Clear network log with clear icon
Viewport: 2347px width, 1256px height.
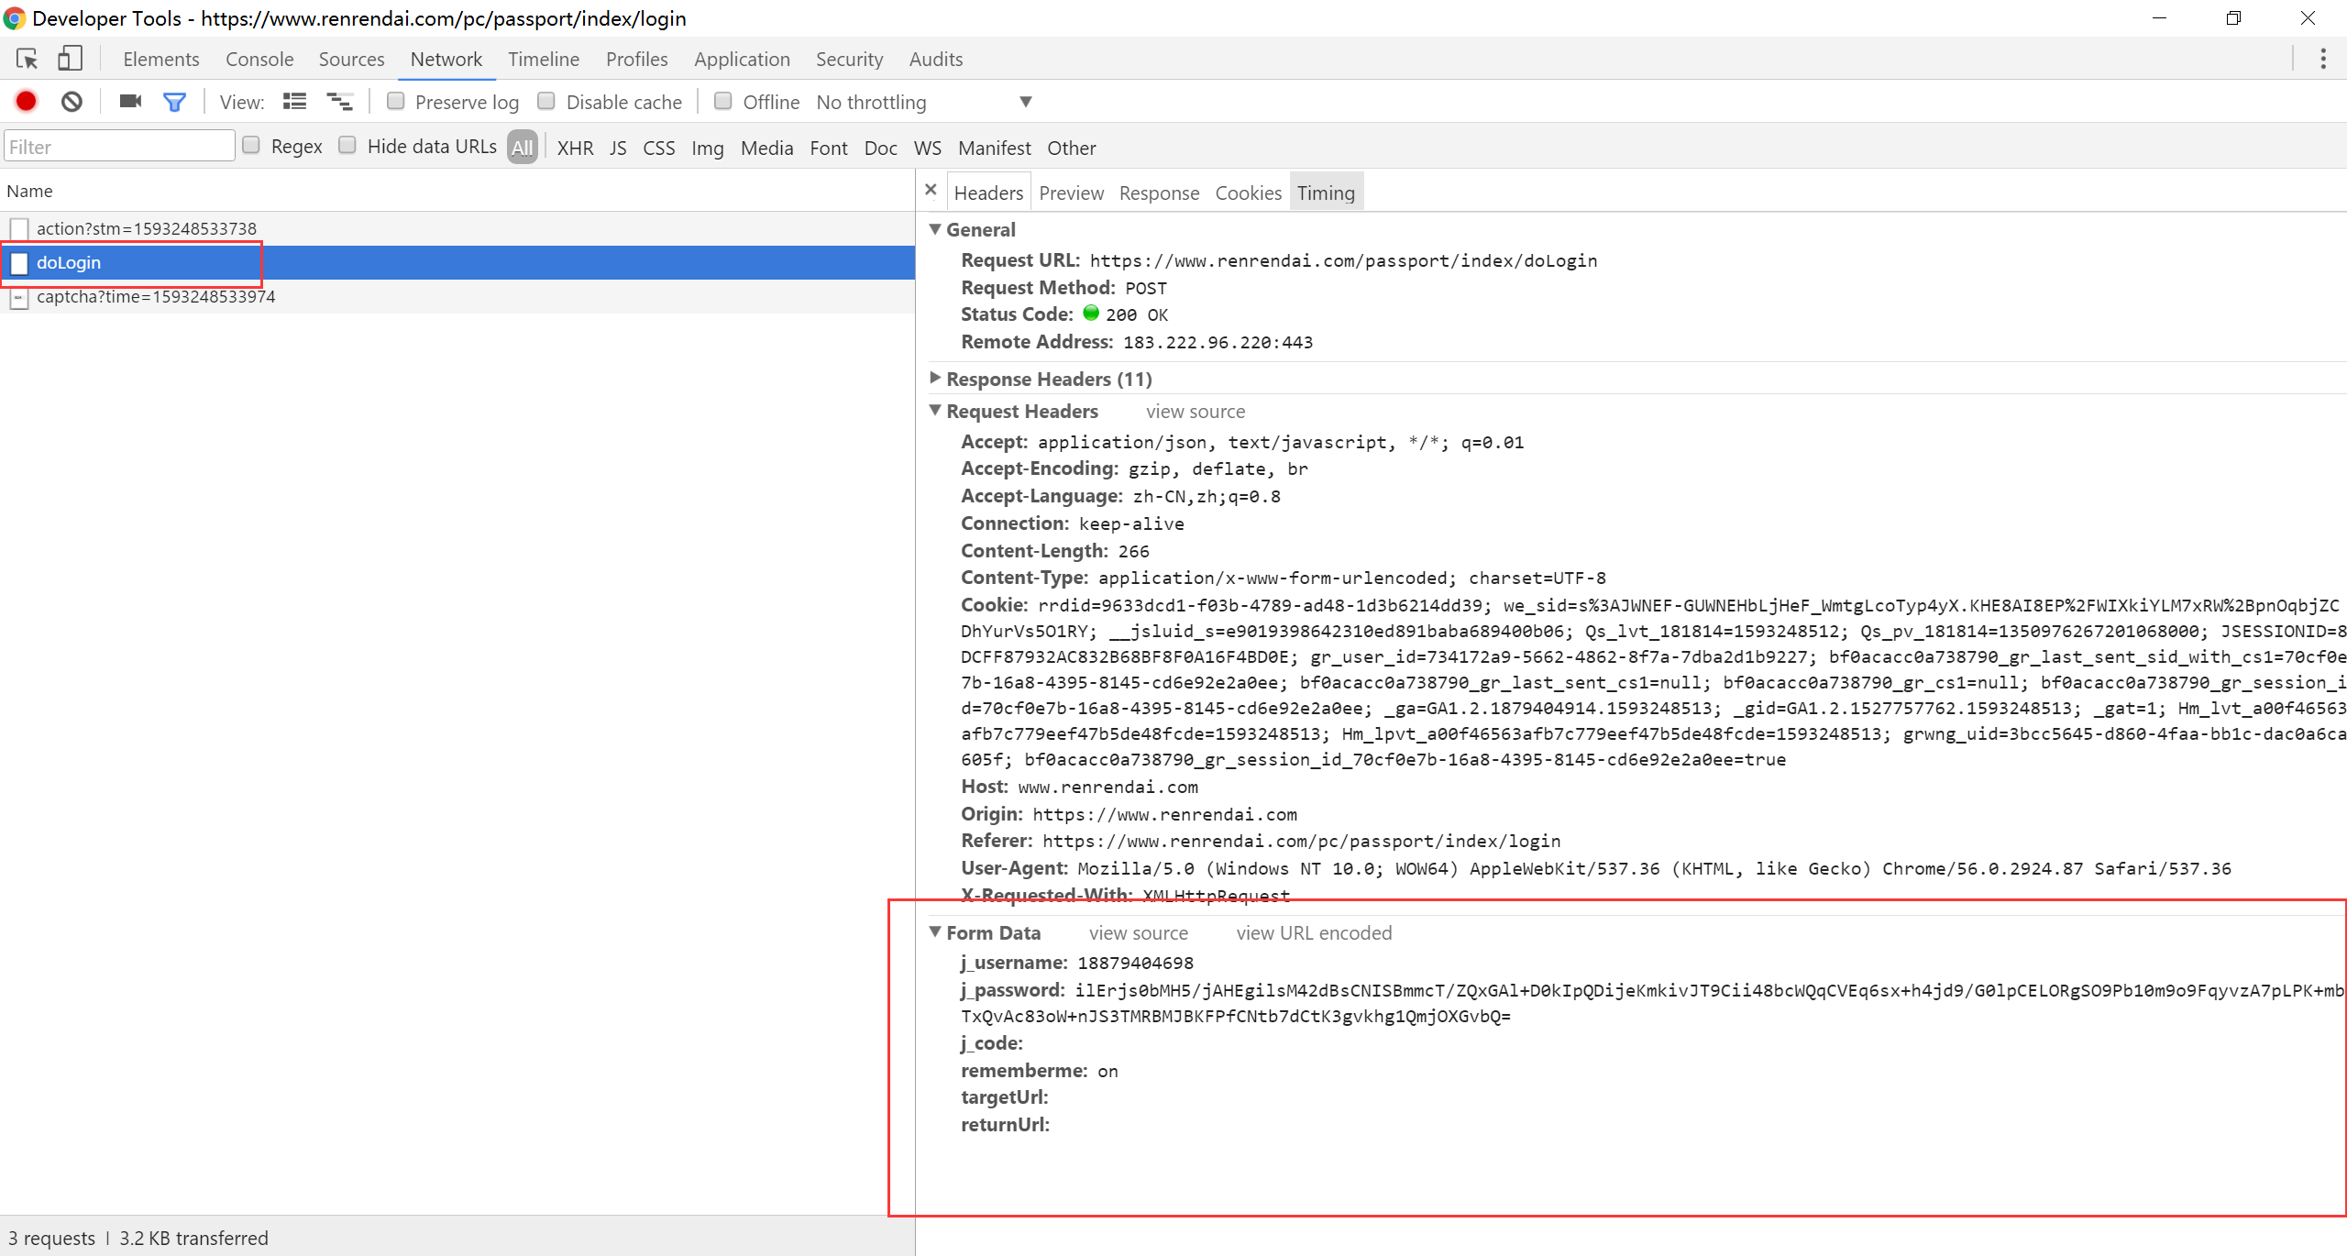coord(72,102)
